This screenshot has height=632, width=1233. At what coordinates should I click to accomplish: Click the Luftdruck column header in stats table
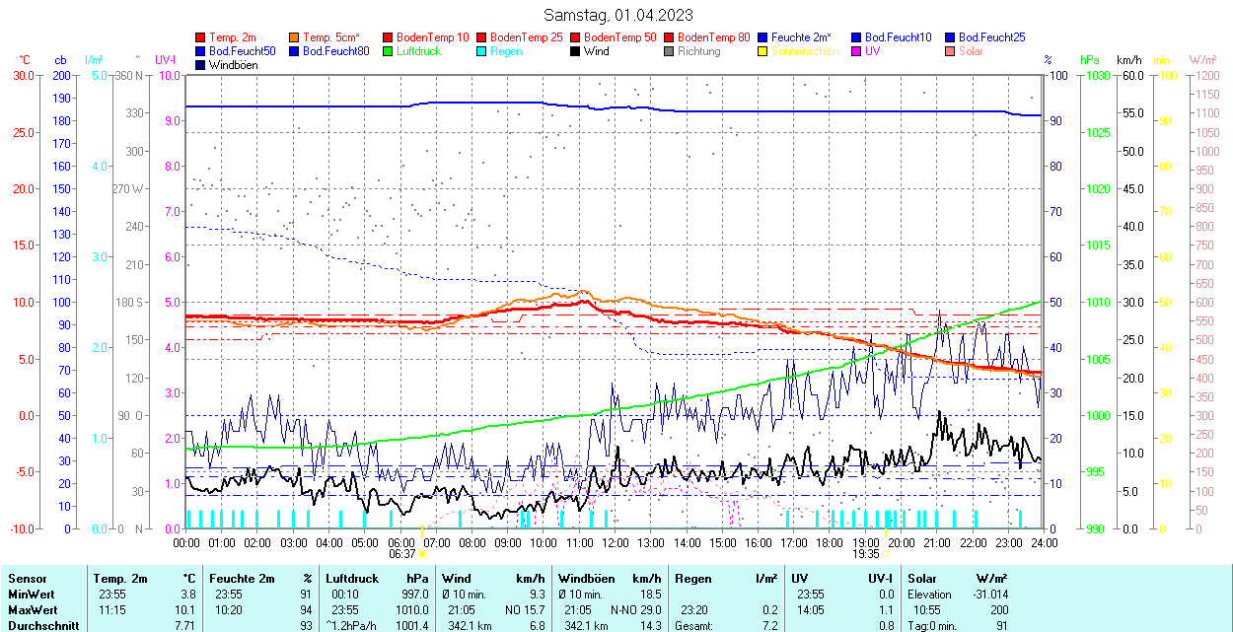[x=352, y=579]
